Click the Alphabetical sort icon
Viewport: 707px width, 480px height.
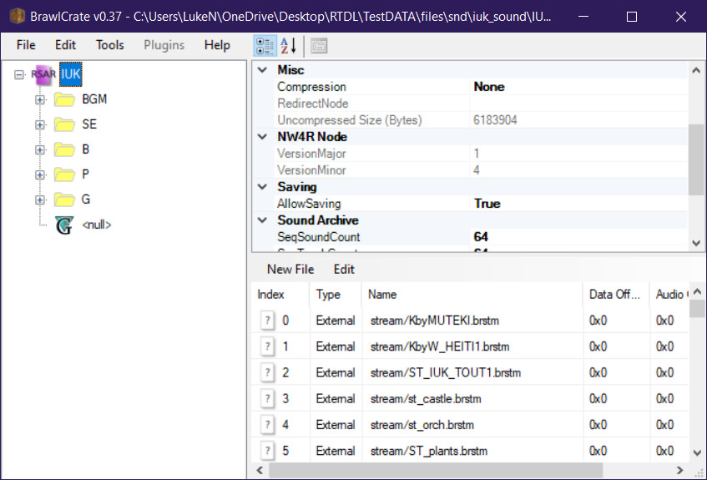[288, 46]
